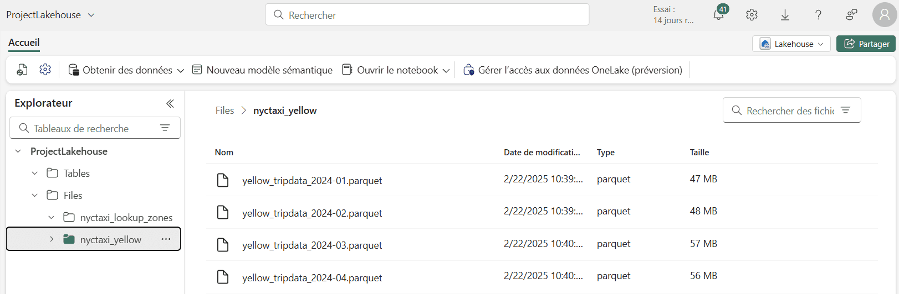899x294 pixels.
Task: Sort by Date de modification column header
Action: 542,153
